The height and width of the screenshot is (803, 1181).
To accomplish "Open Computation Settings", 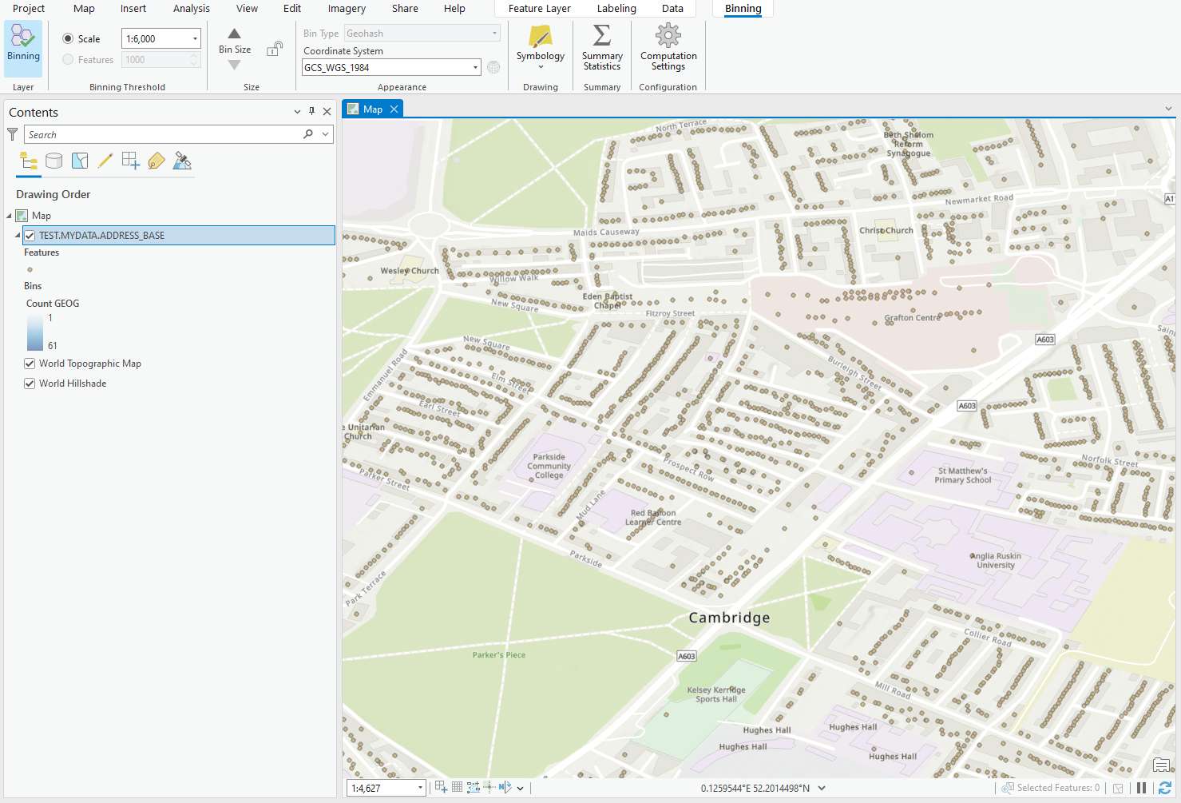I will pyautogui.click(x=668, y=48).
